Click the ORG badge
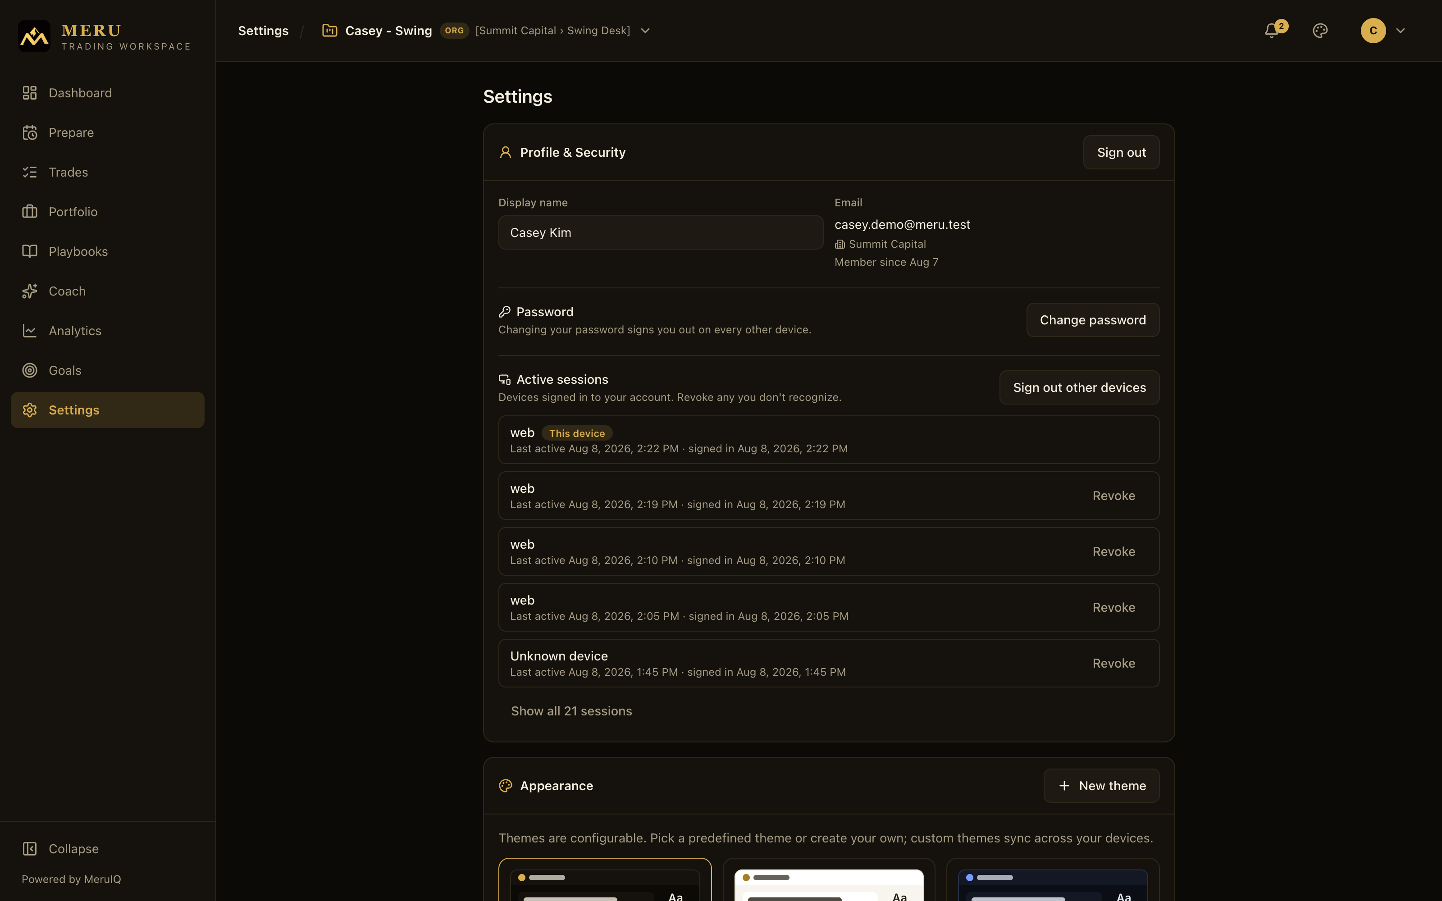1442x901 pixels. tap(455, 30)
